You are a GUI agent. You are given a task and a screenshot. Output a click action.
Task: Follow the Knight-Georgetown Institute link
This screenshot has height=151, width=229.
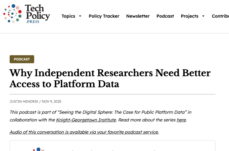coord(86,120)
